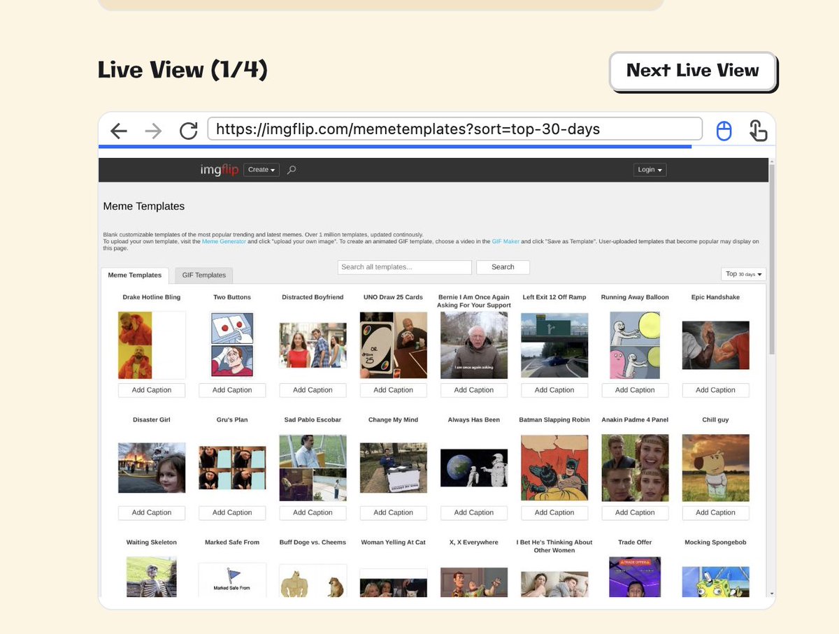Click the browser back arrow

tap(119, 131)
